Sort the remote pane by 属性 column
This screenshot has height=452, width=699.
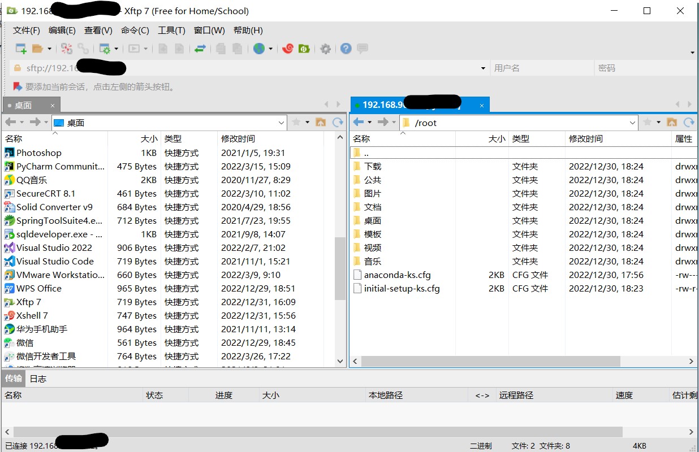[685, 138]
